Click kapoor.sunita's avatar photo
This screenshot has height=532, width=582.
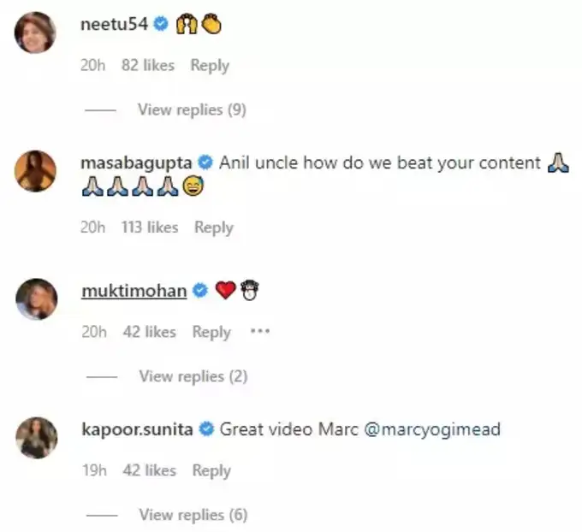[x=36, y=437]
